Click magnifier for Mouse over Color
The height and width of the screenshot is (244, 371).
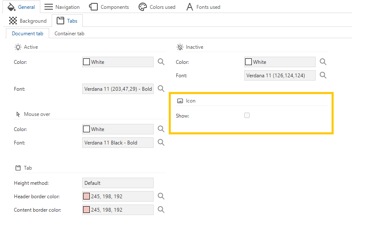[161, 129]
